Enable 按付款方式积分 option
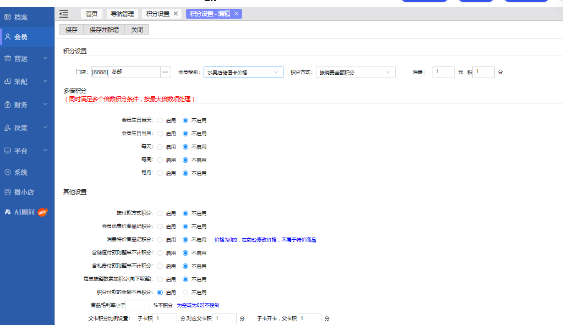The image size is (563, 325). point(160,213)
